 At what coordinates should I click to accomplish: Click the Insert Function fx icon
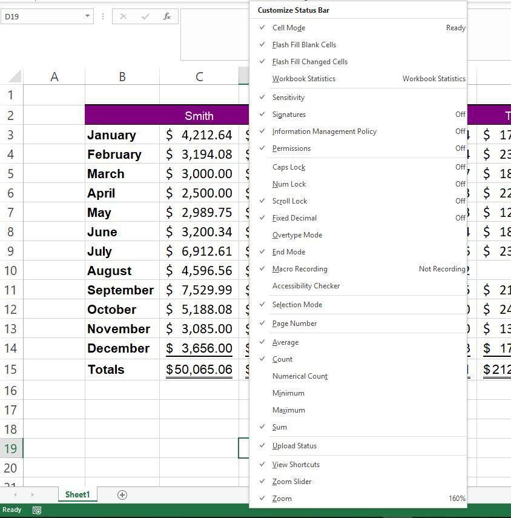(x=167, y=16)
